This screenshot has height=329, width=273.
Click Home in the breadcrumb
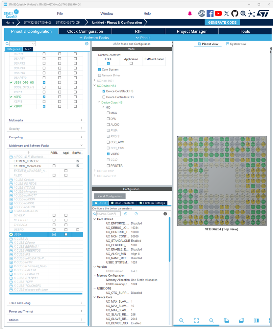point(10,22)
